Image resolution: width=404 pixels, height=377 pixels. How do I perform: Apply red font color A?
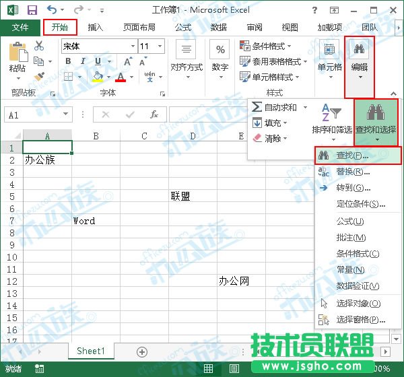(121, 77)
